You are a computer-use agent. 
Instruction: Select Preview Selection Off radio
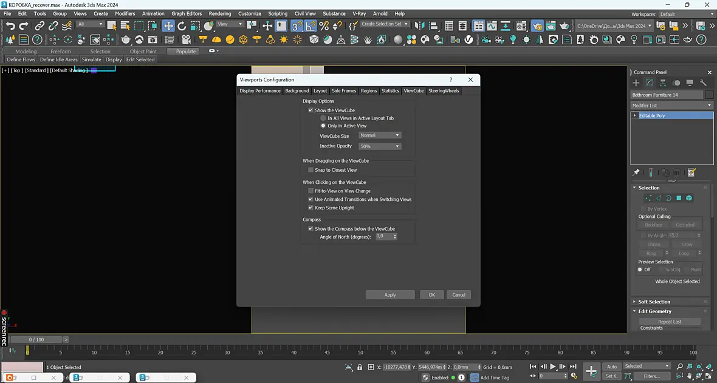640,269
